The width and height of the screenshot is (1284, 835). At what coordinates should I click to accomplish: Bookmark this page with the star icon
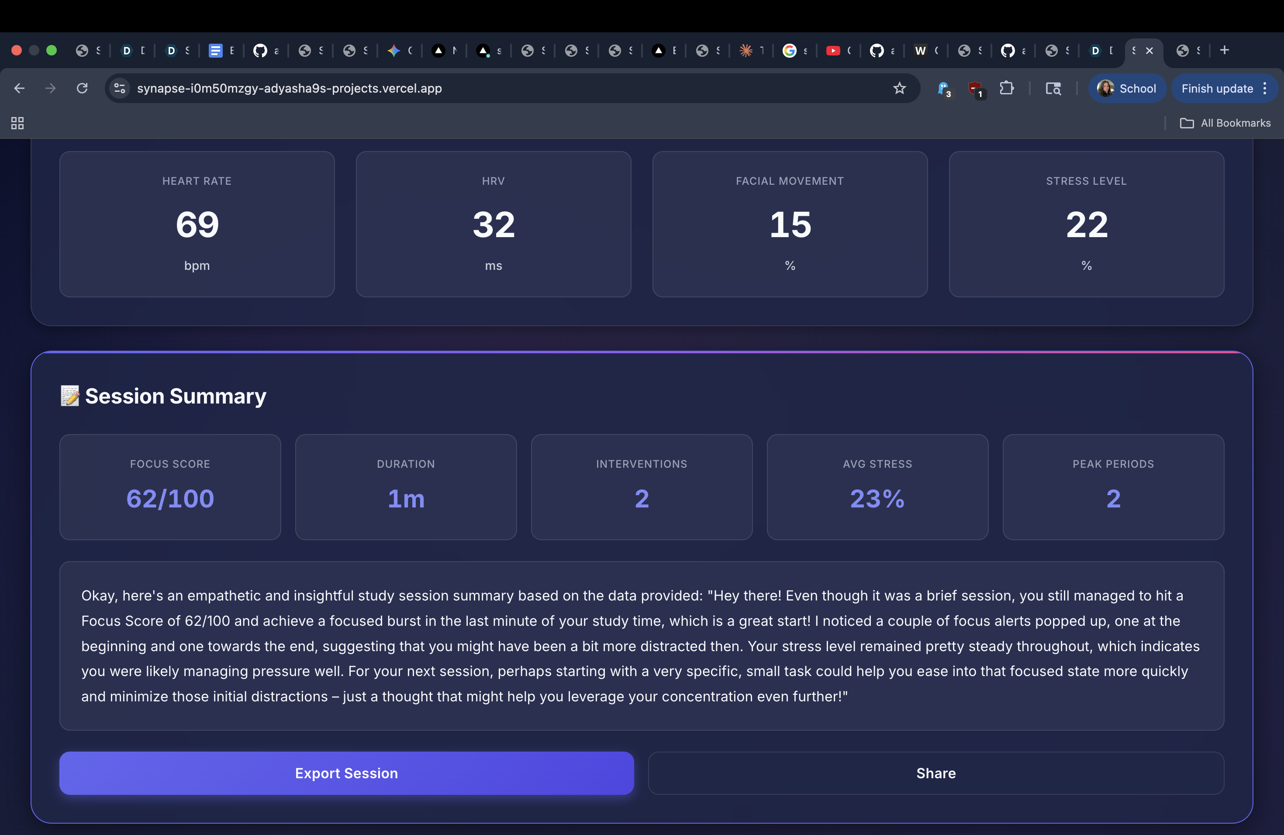899,88
